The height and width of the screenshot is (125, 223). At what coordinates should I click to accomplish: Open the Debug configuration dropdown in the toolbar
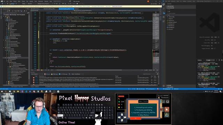(24, 4)
